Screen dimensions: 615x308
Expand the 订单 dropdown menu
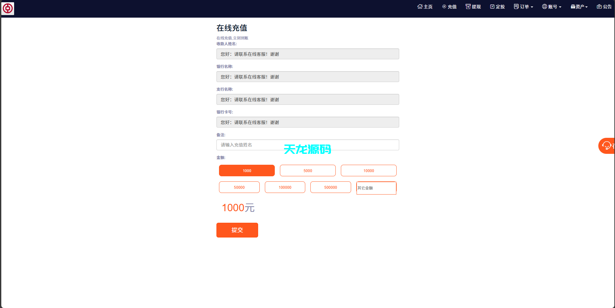pyautogui.click(x=523, y=6)
